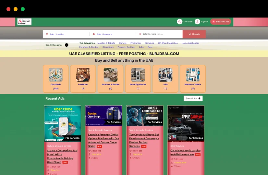Open the Live Chat bubble icon
268x175 pixels.
[179, 22]
